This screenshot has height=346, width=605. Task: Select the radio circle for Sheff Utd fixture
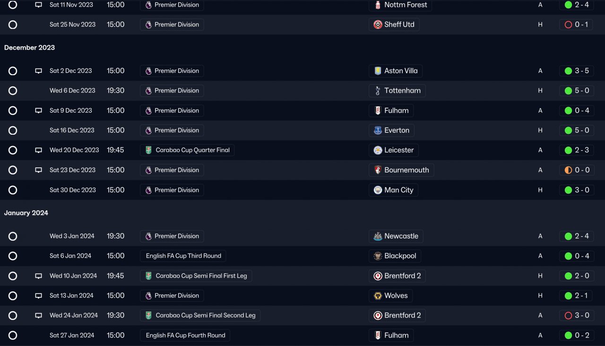coord(13,25)
